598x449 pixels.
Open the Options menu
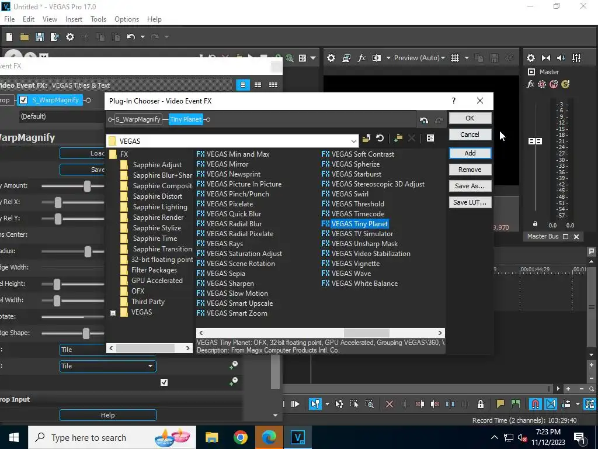click(127, 19)
